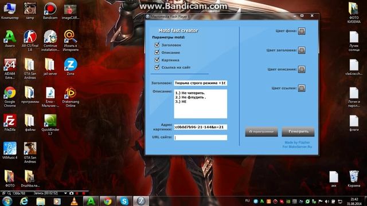367x206 pixels.
Task: Open Windows Explorer from the taskbar
Action: 41,201
